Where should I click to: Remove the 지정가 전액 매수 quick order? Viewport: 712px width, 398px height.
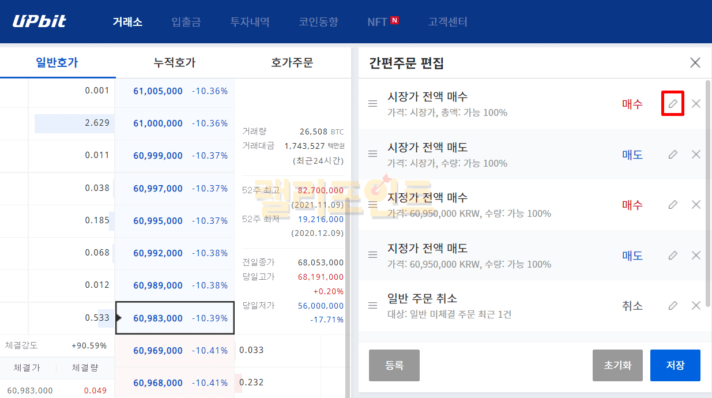[x=696, y=205]
